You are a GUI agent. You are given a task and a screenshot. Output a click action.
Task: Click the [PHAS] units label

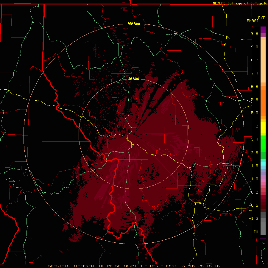click(252, 21)
